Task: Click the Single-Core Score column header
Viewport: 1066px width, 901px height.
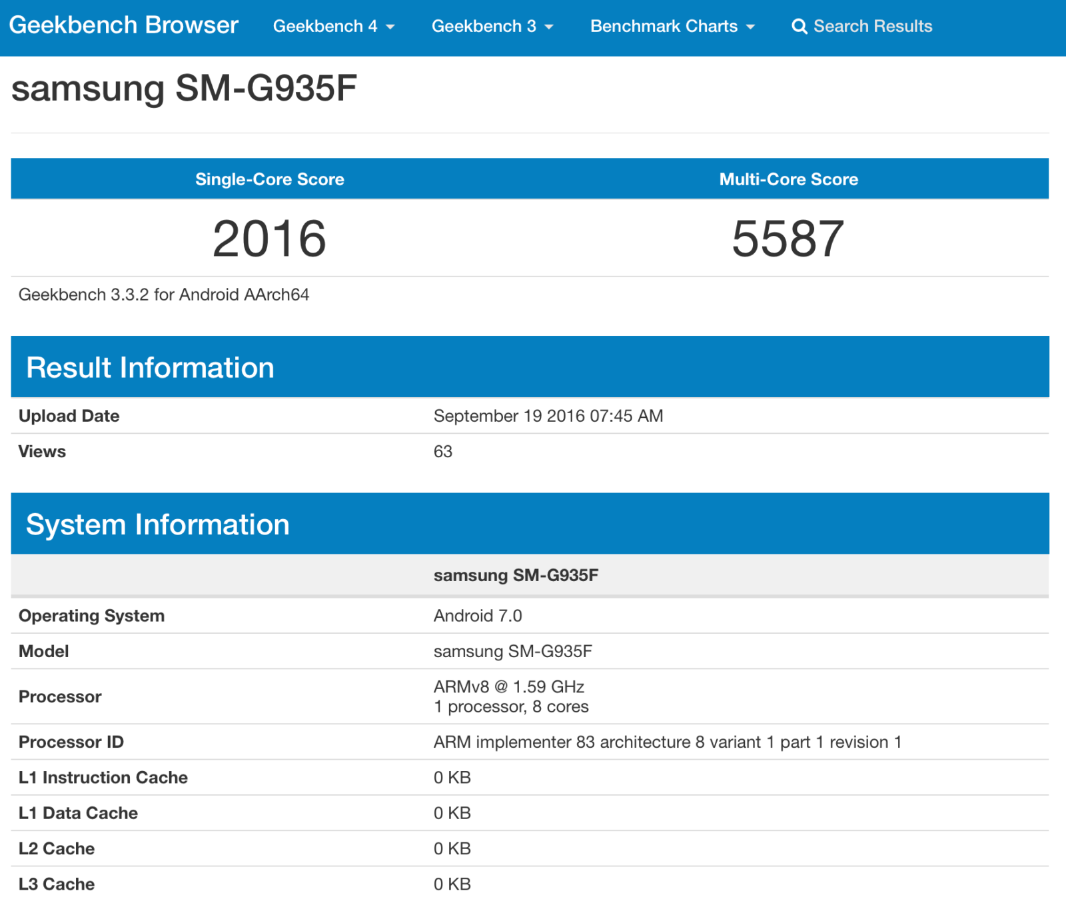Action: click(x=270, y=179)
